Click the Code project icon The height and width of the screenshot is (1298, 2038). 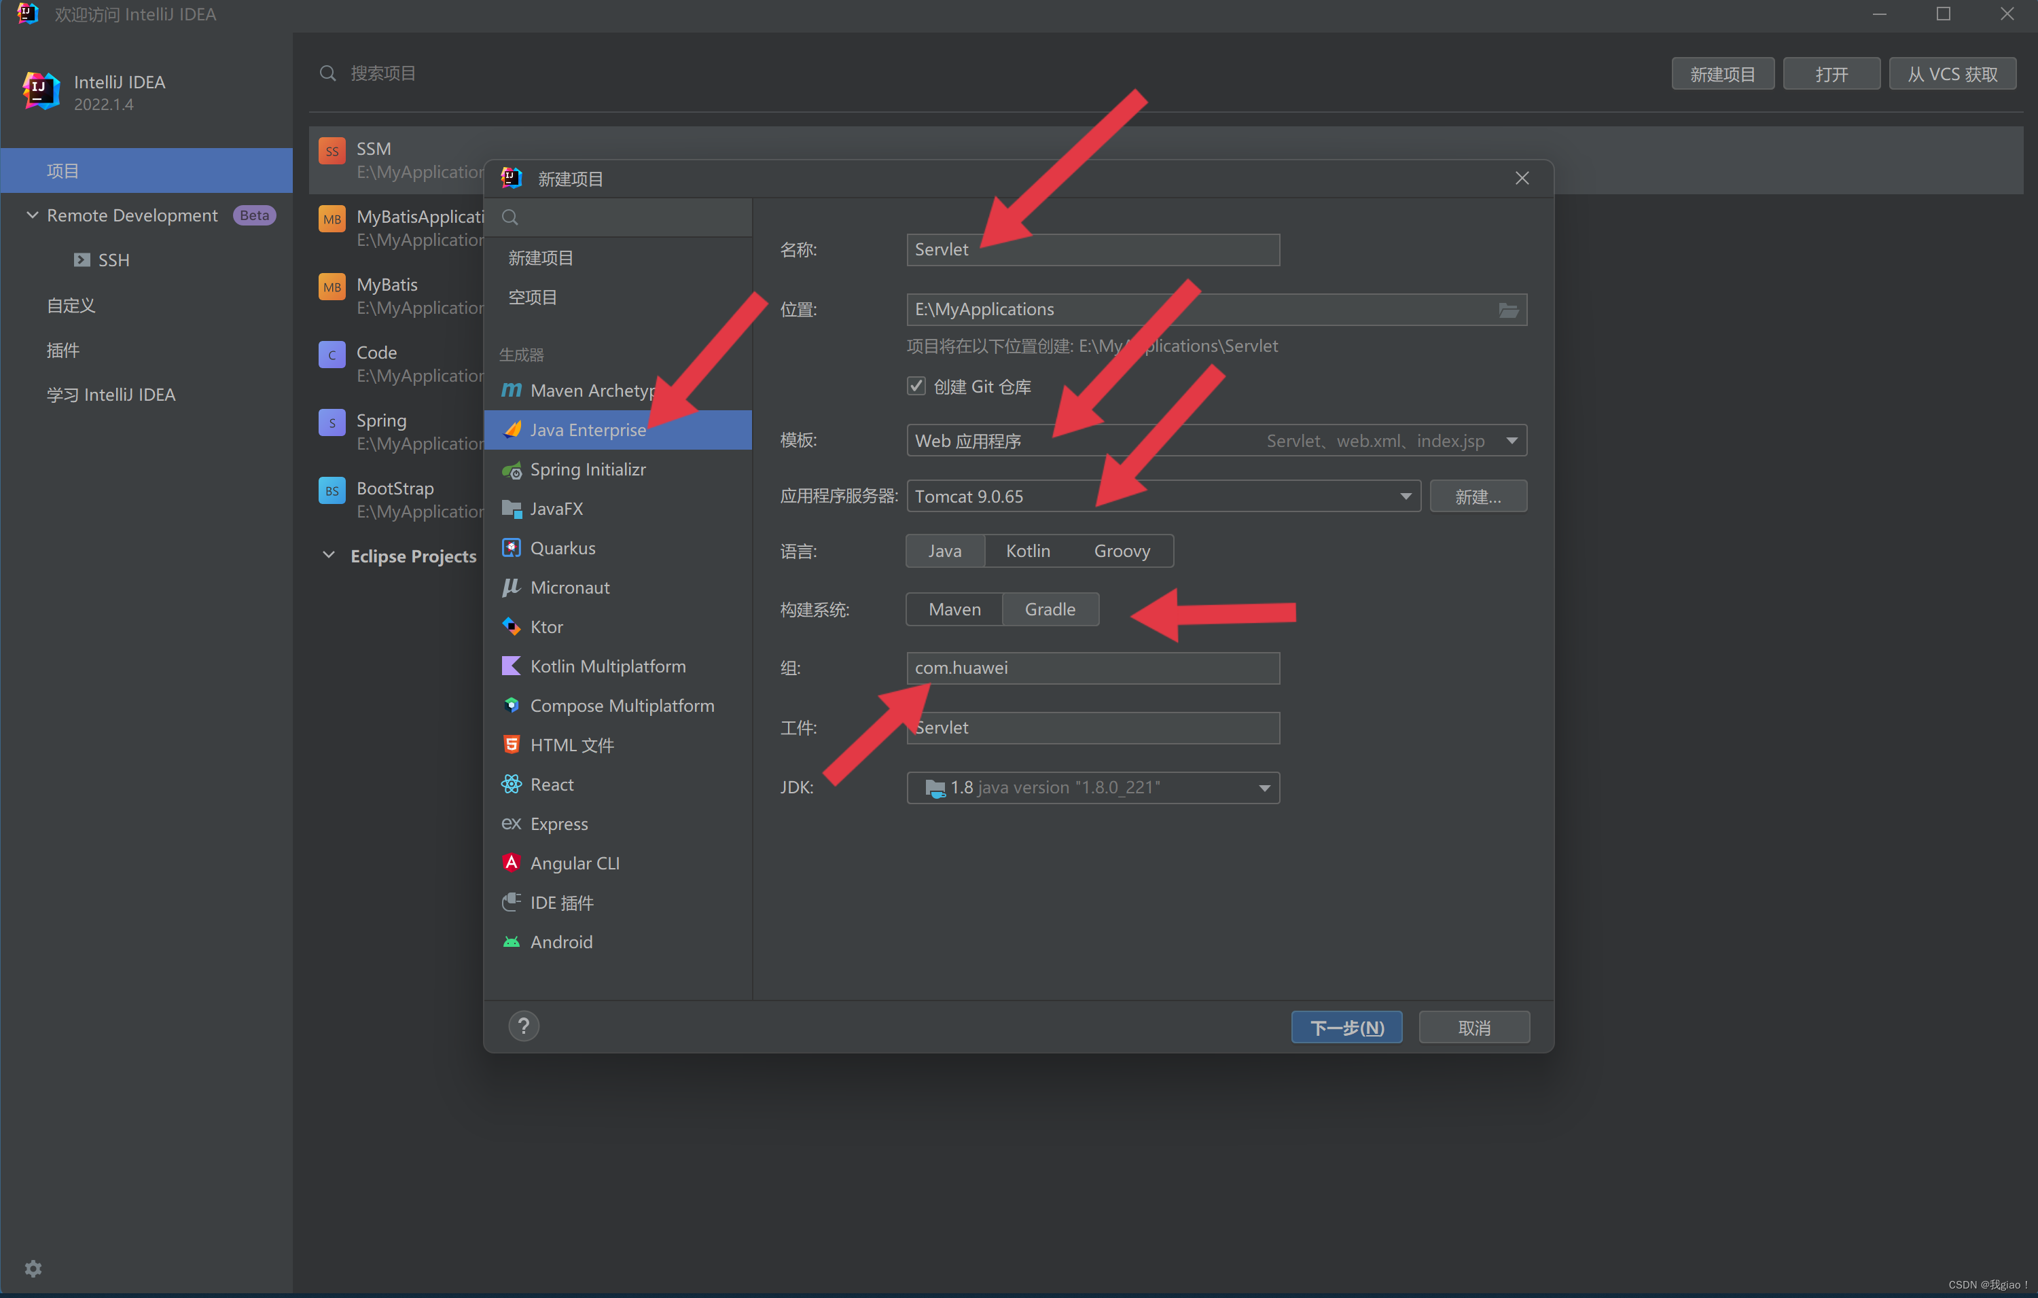pyautogui.click(x=332, y=355)
